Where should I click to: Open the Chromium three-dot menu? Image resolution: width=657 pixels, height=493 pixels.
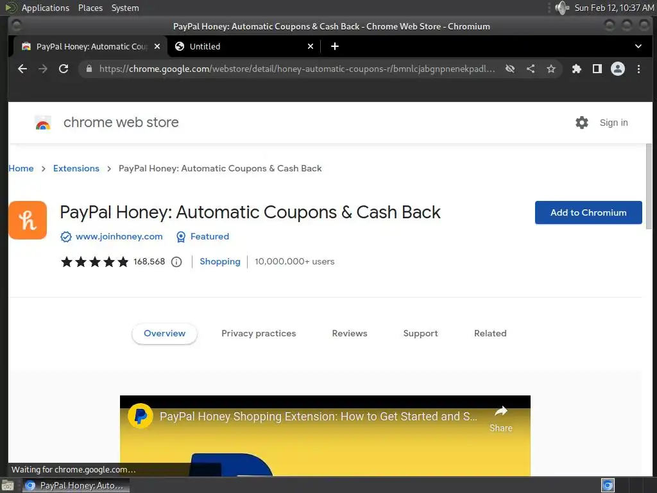638,69
